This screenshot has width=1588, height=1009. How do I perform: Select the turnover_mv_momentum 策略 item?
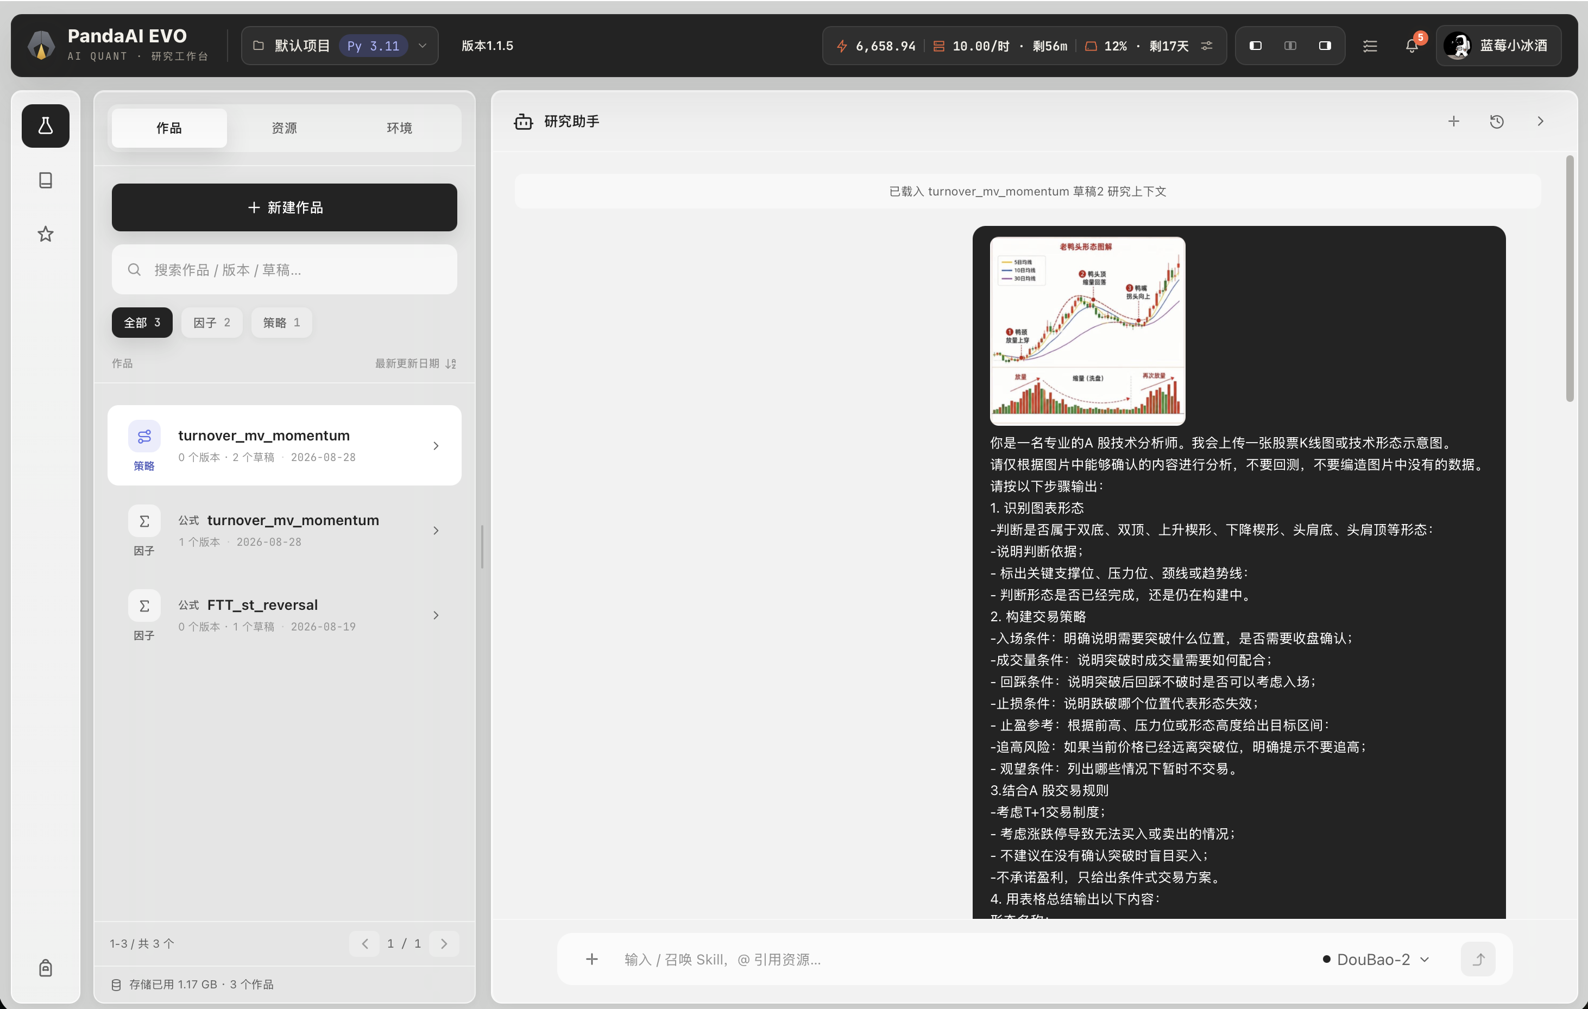(284, 445)
